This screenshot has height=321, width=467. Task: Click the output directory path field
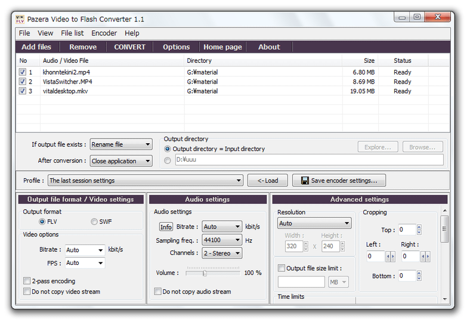coord(309,159)
